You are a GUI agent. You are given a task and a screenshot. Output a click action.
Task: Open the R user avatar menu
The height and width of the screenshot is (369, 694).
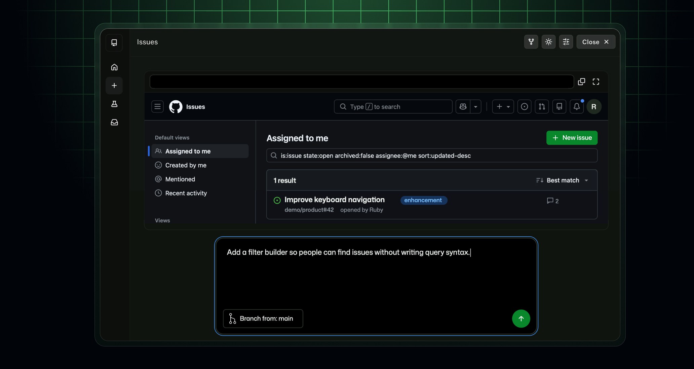coord(594,107)
